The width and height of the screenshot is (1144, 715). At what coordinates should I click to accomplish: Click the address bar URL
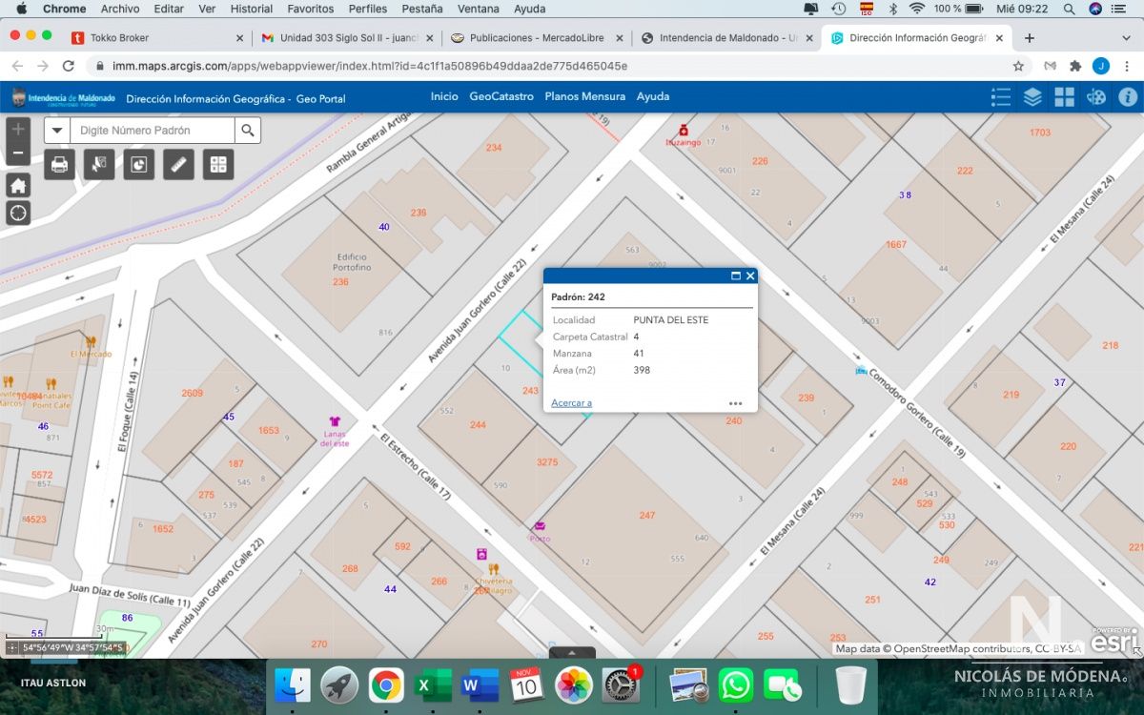click(370, 66)
